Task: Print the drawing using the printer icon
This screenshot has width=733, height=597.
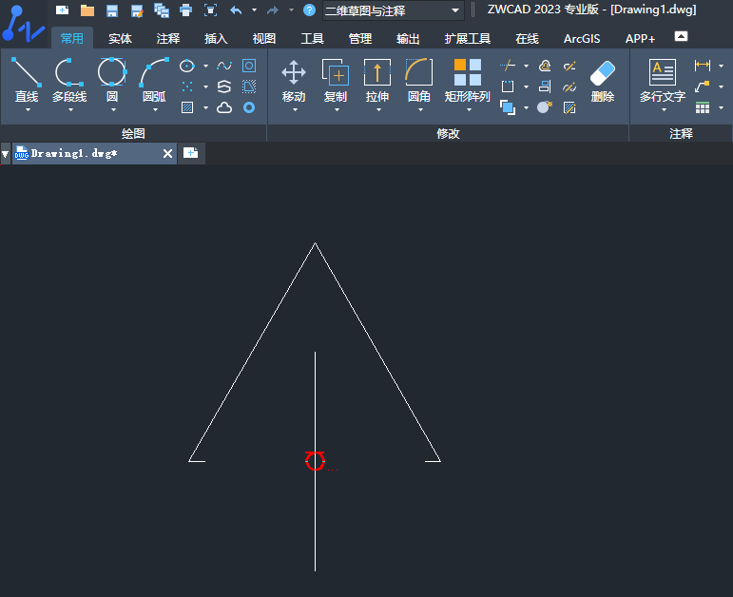Action: pos(186,10)
